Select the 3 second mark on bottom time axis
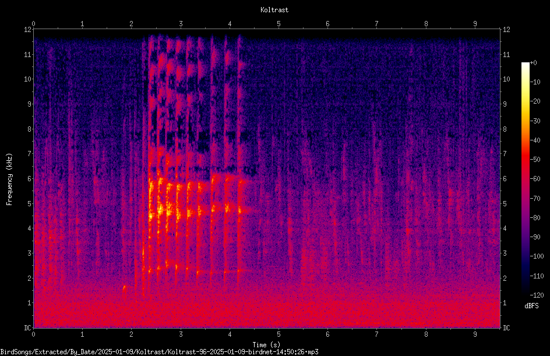The height and width of the screenshot is (356, 550). [x=181, y=334]
